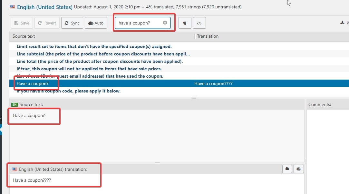Click inside the Comments pane
The height and width of the screenshot is (194, 349).
click(328, 151)
